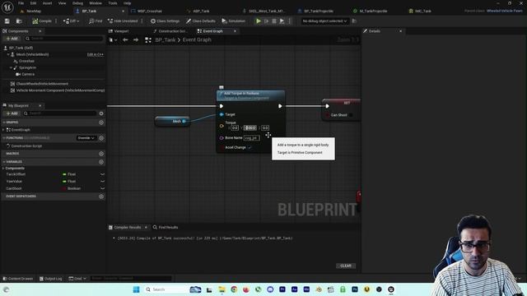Screen dimensions: 527x296
Task: Navigate forward in graph history
Action: 135,40
